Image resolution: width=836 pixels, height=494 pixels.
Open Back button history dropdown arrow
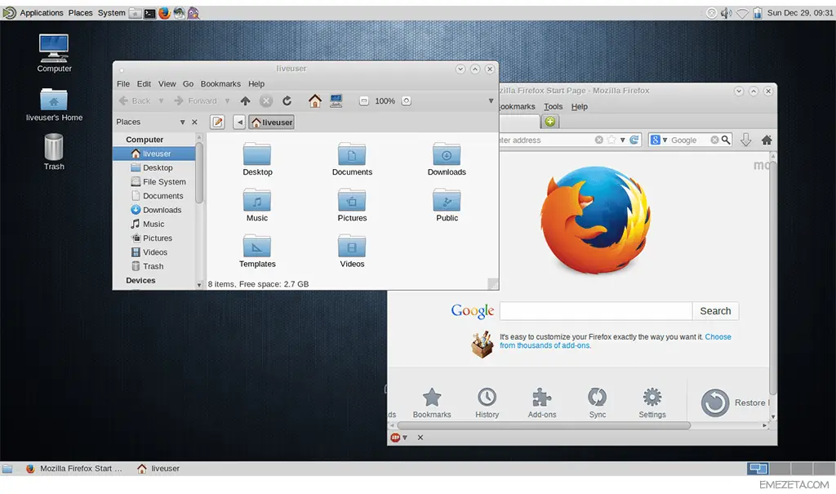(x=161, y=100)
